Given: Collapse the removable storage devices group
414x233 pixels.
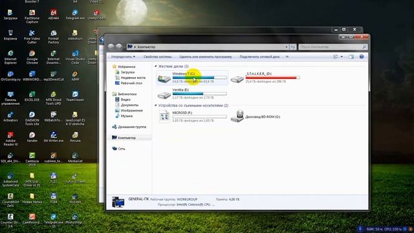Looking at the screenshot, I should pyautogui.click(x=155, y=105).
